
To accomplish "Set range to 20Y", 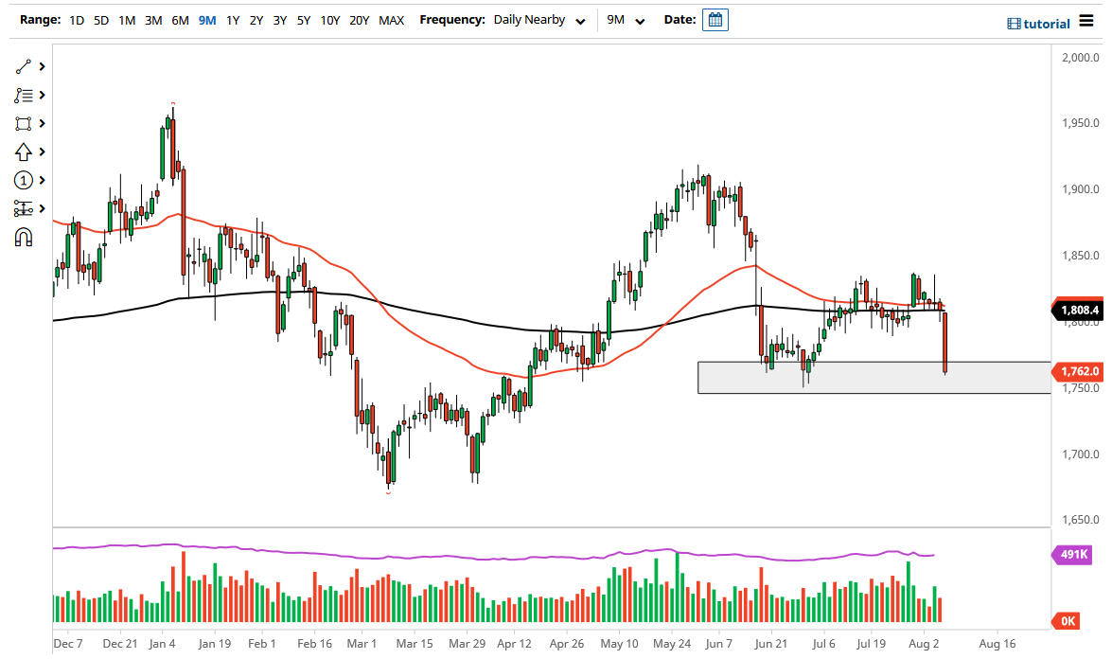I will (360, 21).
